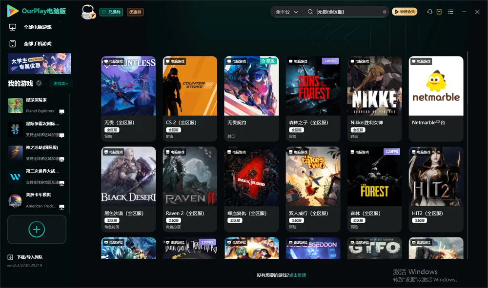Open the Black Desert 黑色沙漠 card
Screen dimensions: 488x288
pyautogui.click(x=128, y=189)
